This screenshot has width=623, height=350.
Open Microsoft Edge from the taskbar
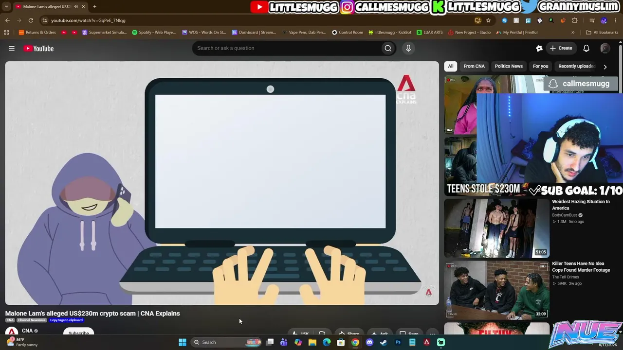(x=327, y=342)
